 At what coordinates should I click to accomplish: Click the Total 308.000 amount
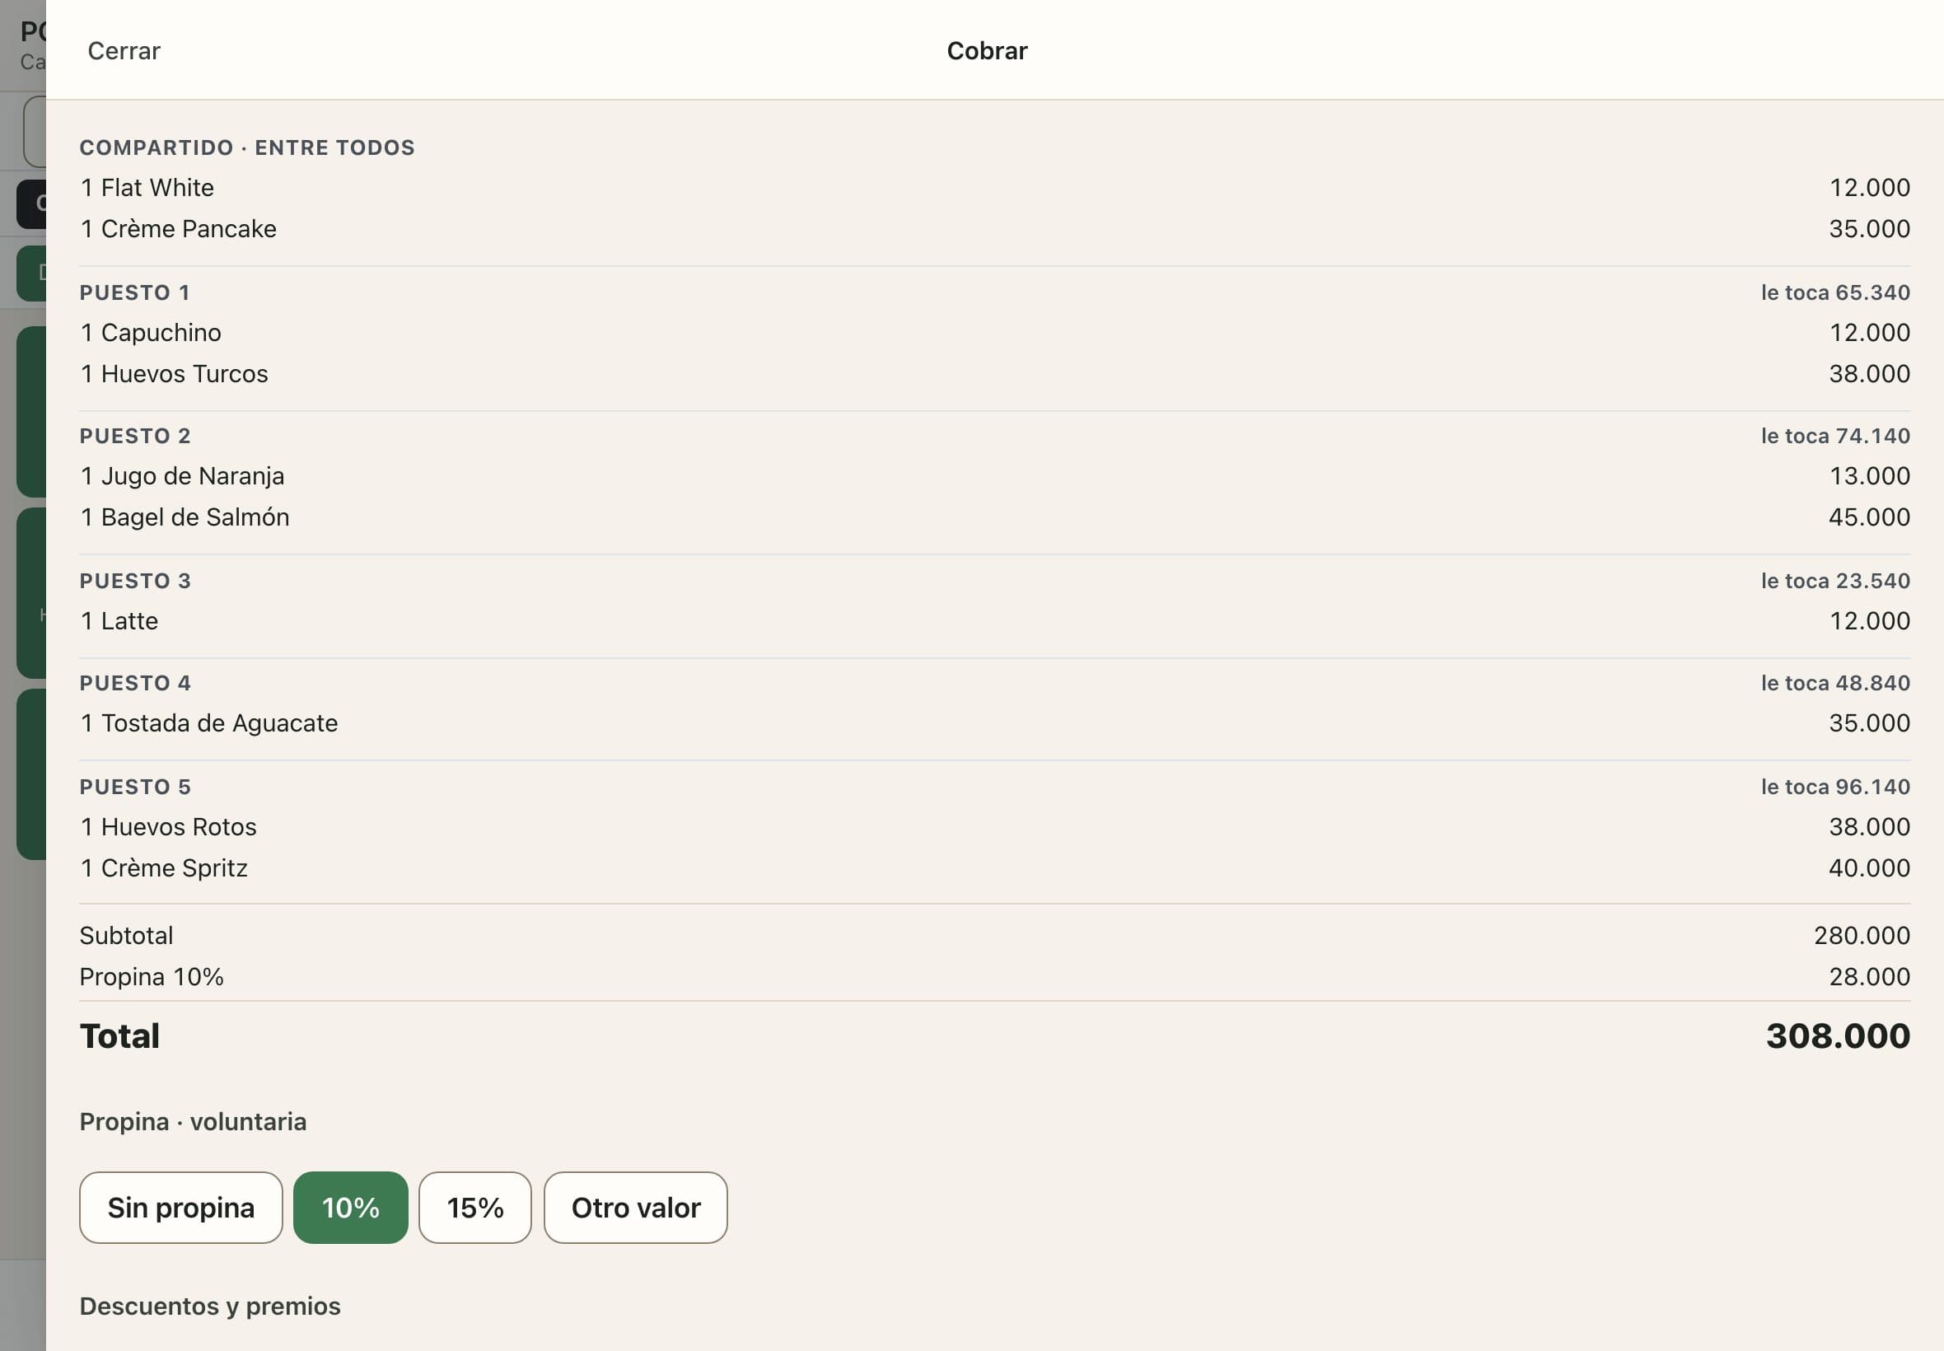pyautogui.click(x=1838, y=1036)
